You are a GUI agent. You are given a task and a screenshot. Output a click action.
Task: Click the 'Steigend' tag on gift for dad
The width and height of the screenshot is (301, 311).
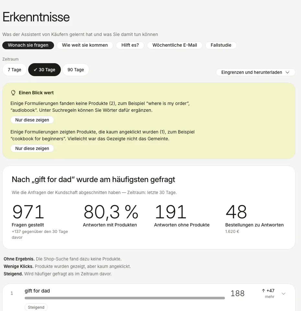coord(36,307)
